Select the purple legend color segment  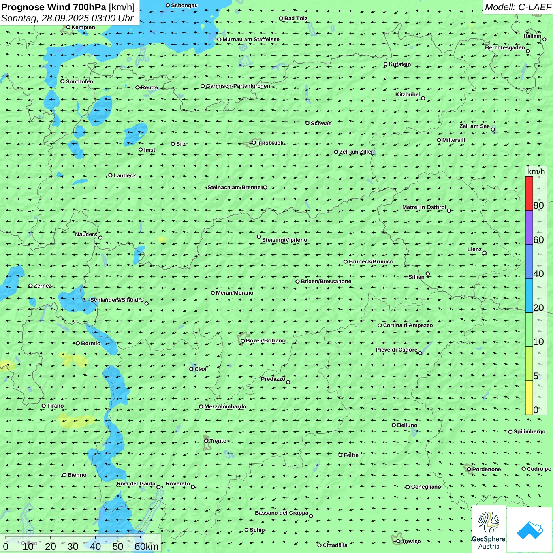529,228
